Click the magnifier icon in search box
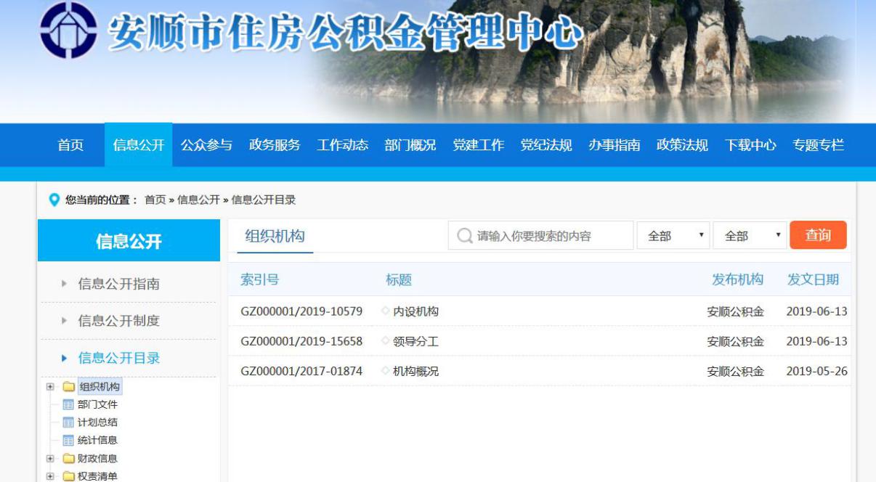Viewport: 876px width, 482px height. click(x=465, y=236)
